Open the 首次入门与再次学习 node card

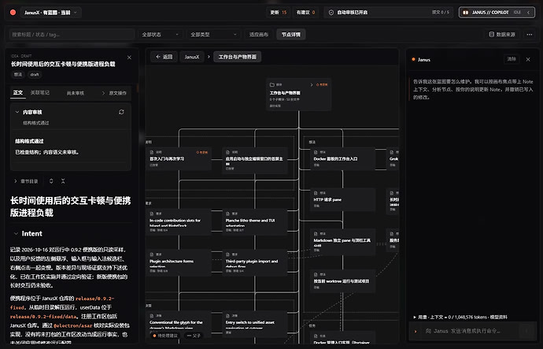coord(179,158)
